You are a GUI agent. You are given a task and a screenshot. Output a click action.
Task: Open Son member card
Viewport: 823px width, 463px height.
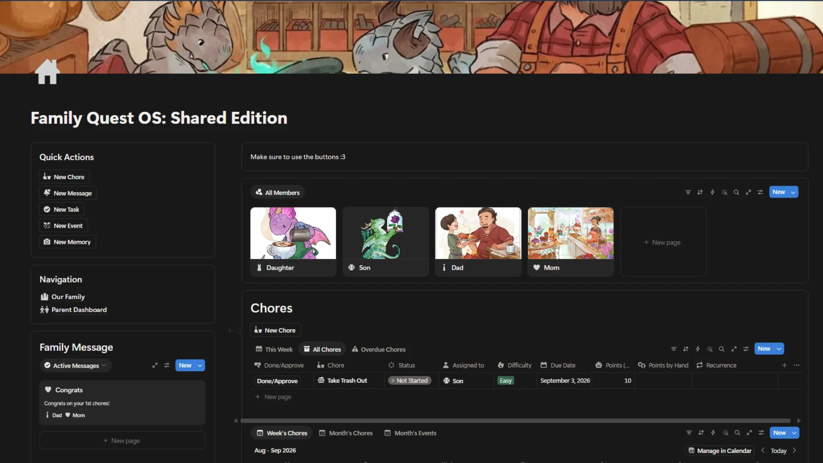[386, 242]
